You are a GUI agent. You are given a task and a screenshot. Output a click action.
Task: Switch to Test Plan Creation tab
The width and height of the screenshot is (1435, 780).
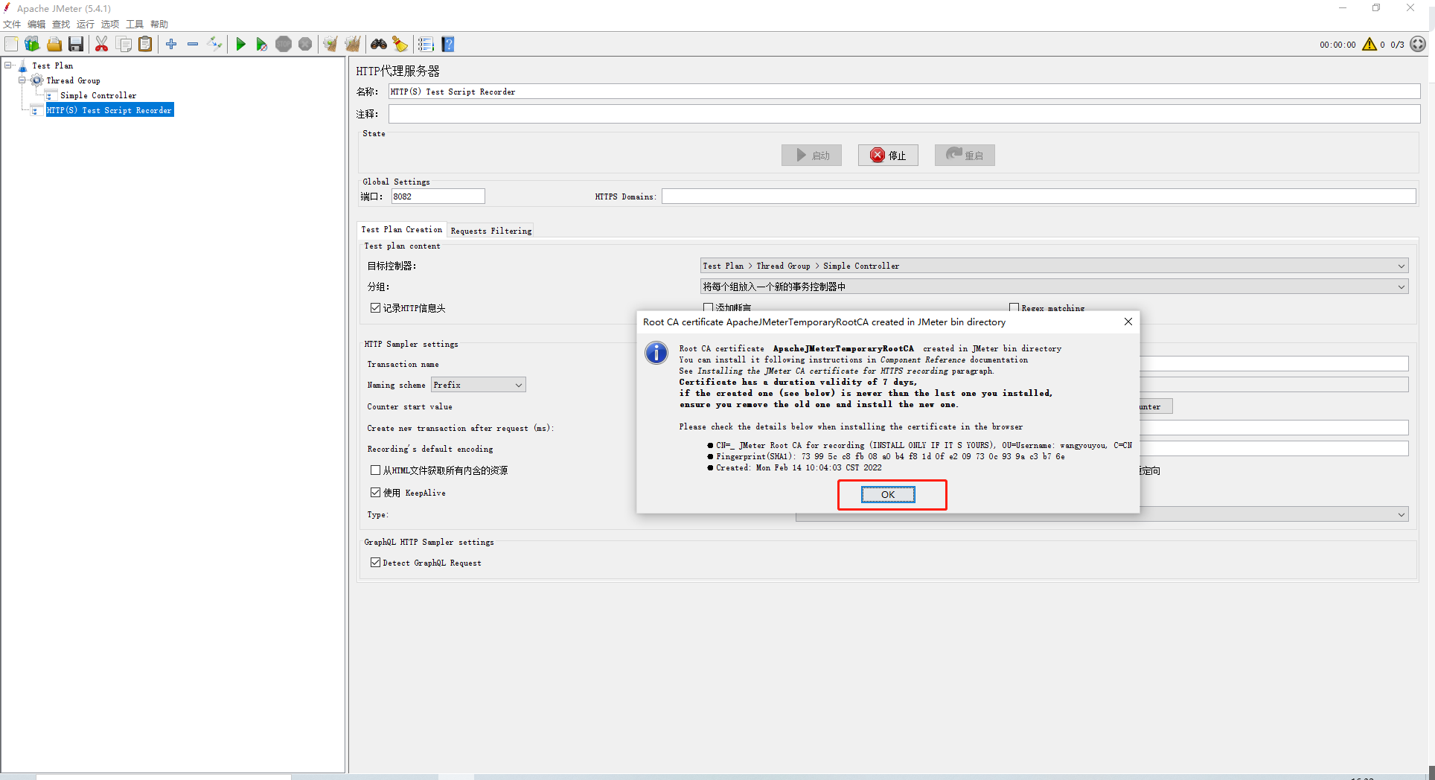tap(402, 229)
